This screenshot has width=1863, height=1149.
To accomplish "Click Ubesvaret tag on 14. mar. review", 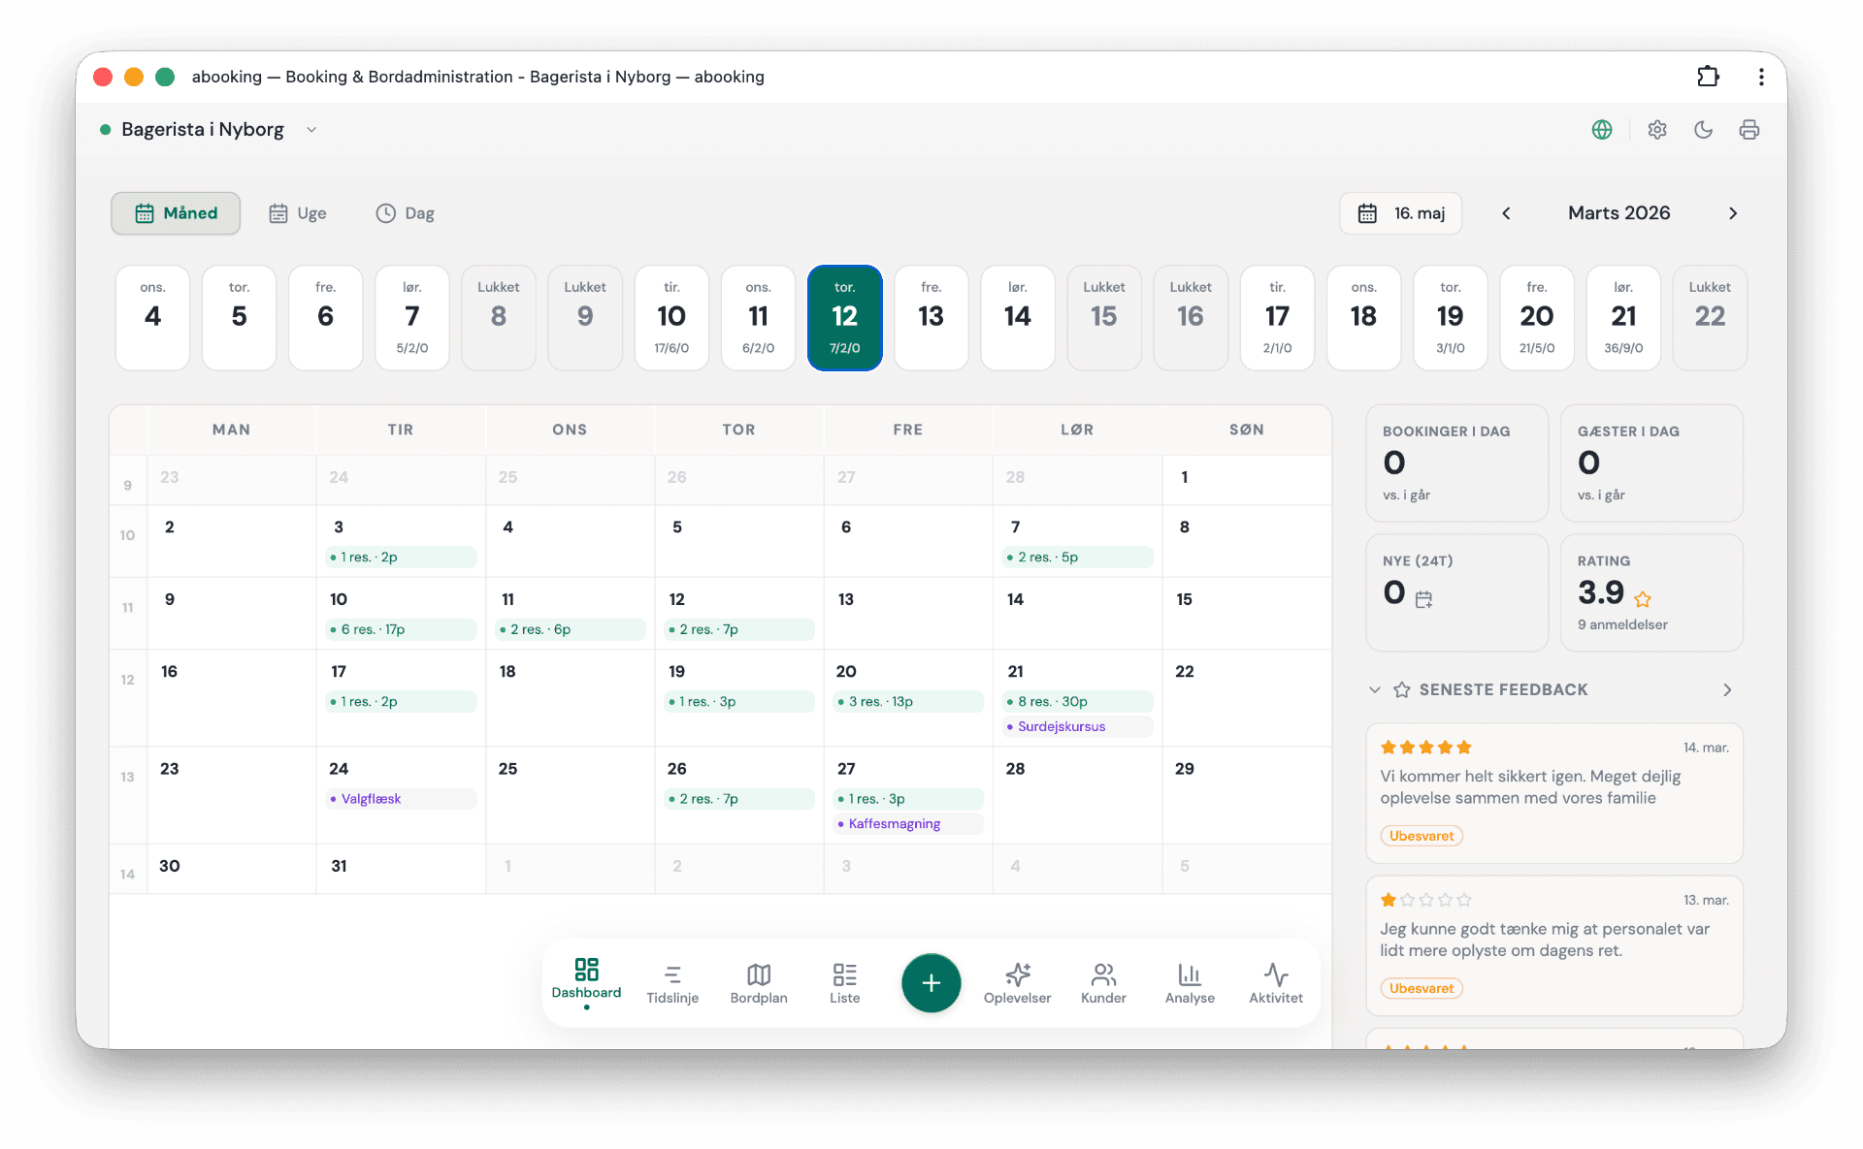I will pos(1422,836).
